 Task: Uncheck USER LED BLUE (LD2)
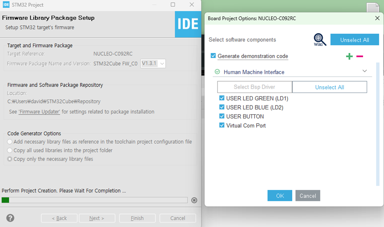pyautogui.click(x=222, y=107)
